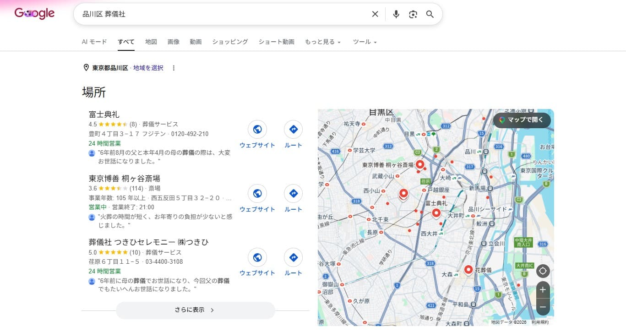The image size is (626, 332).
Task: Get route icon for 東京博善 桐ヶ谷斎場
Action: coord(294,194)
